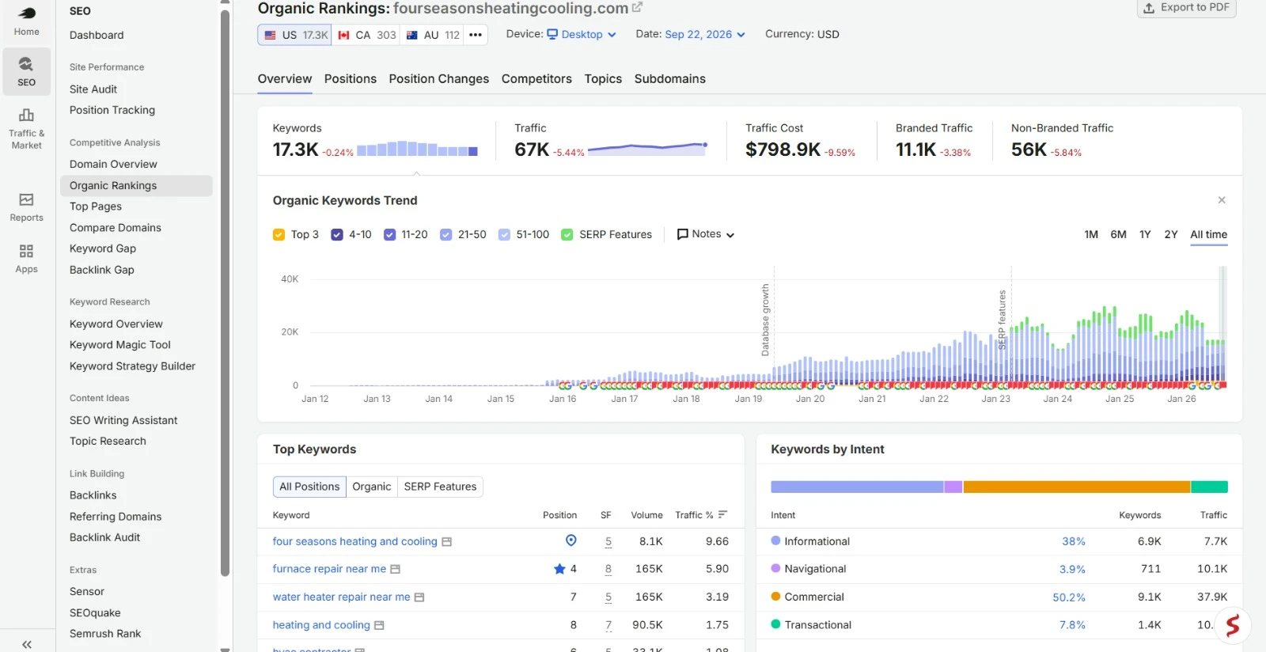
Task: Collapse the sidebar with double-chevron icon
Action: click(x=26, y=644)
